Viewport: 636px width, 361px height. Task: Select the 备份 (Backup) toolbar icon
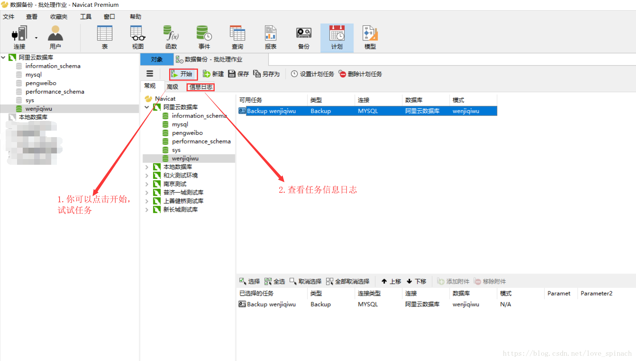[304, 37]
